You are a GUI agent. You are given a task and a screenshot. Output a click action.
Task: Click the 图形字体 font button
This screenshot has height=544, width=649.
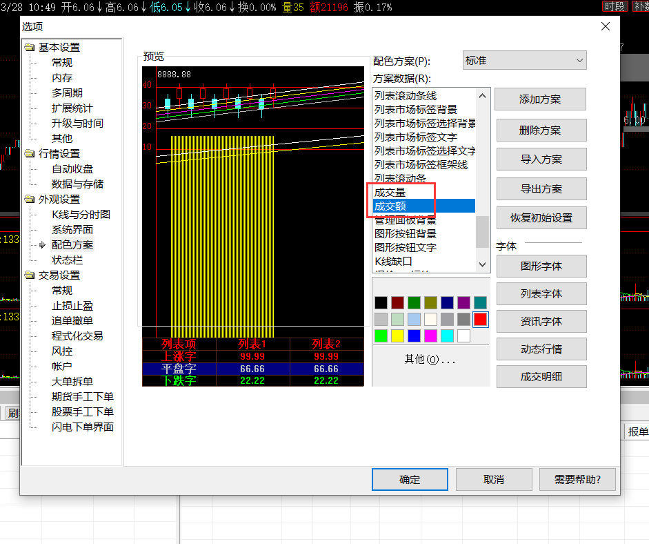coord(541,266)
